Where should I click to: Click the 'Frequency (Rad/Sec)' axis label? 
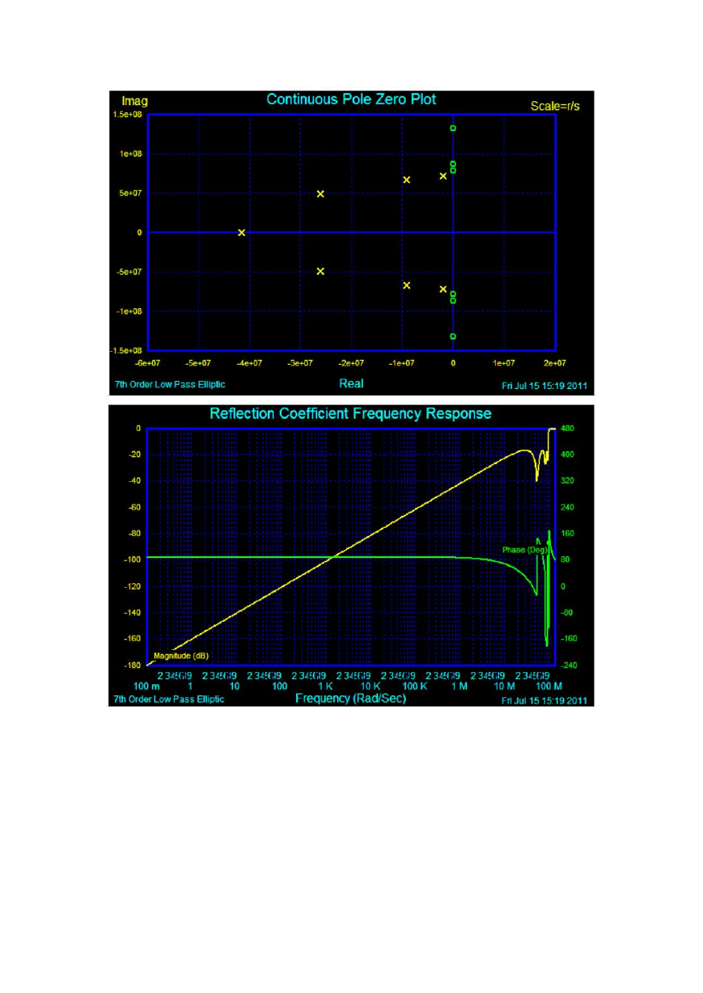[350, 698]
